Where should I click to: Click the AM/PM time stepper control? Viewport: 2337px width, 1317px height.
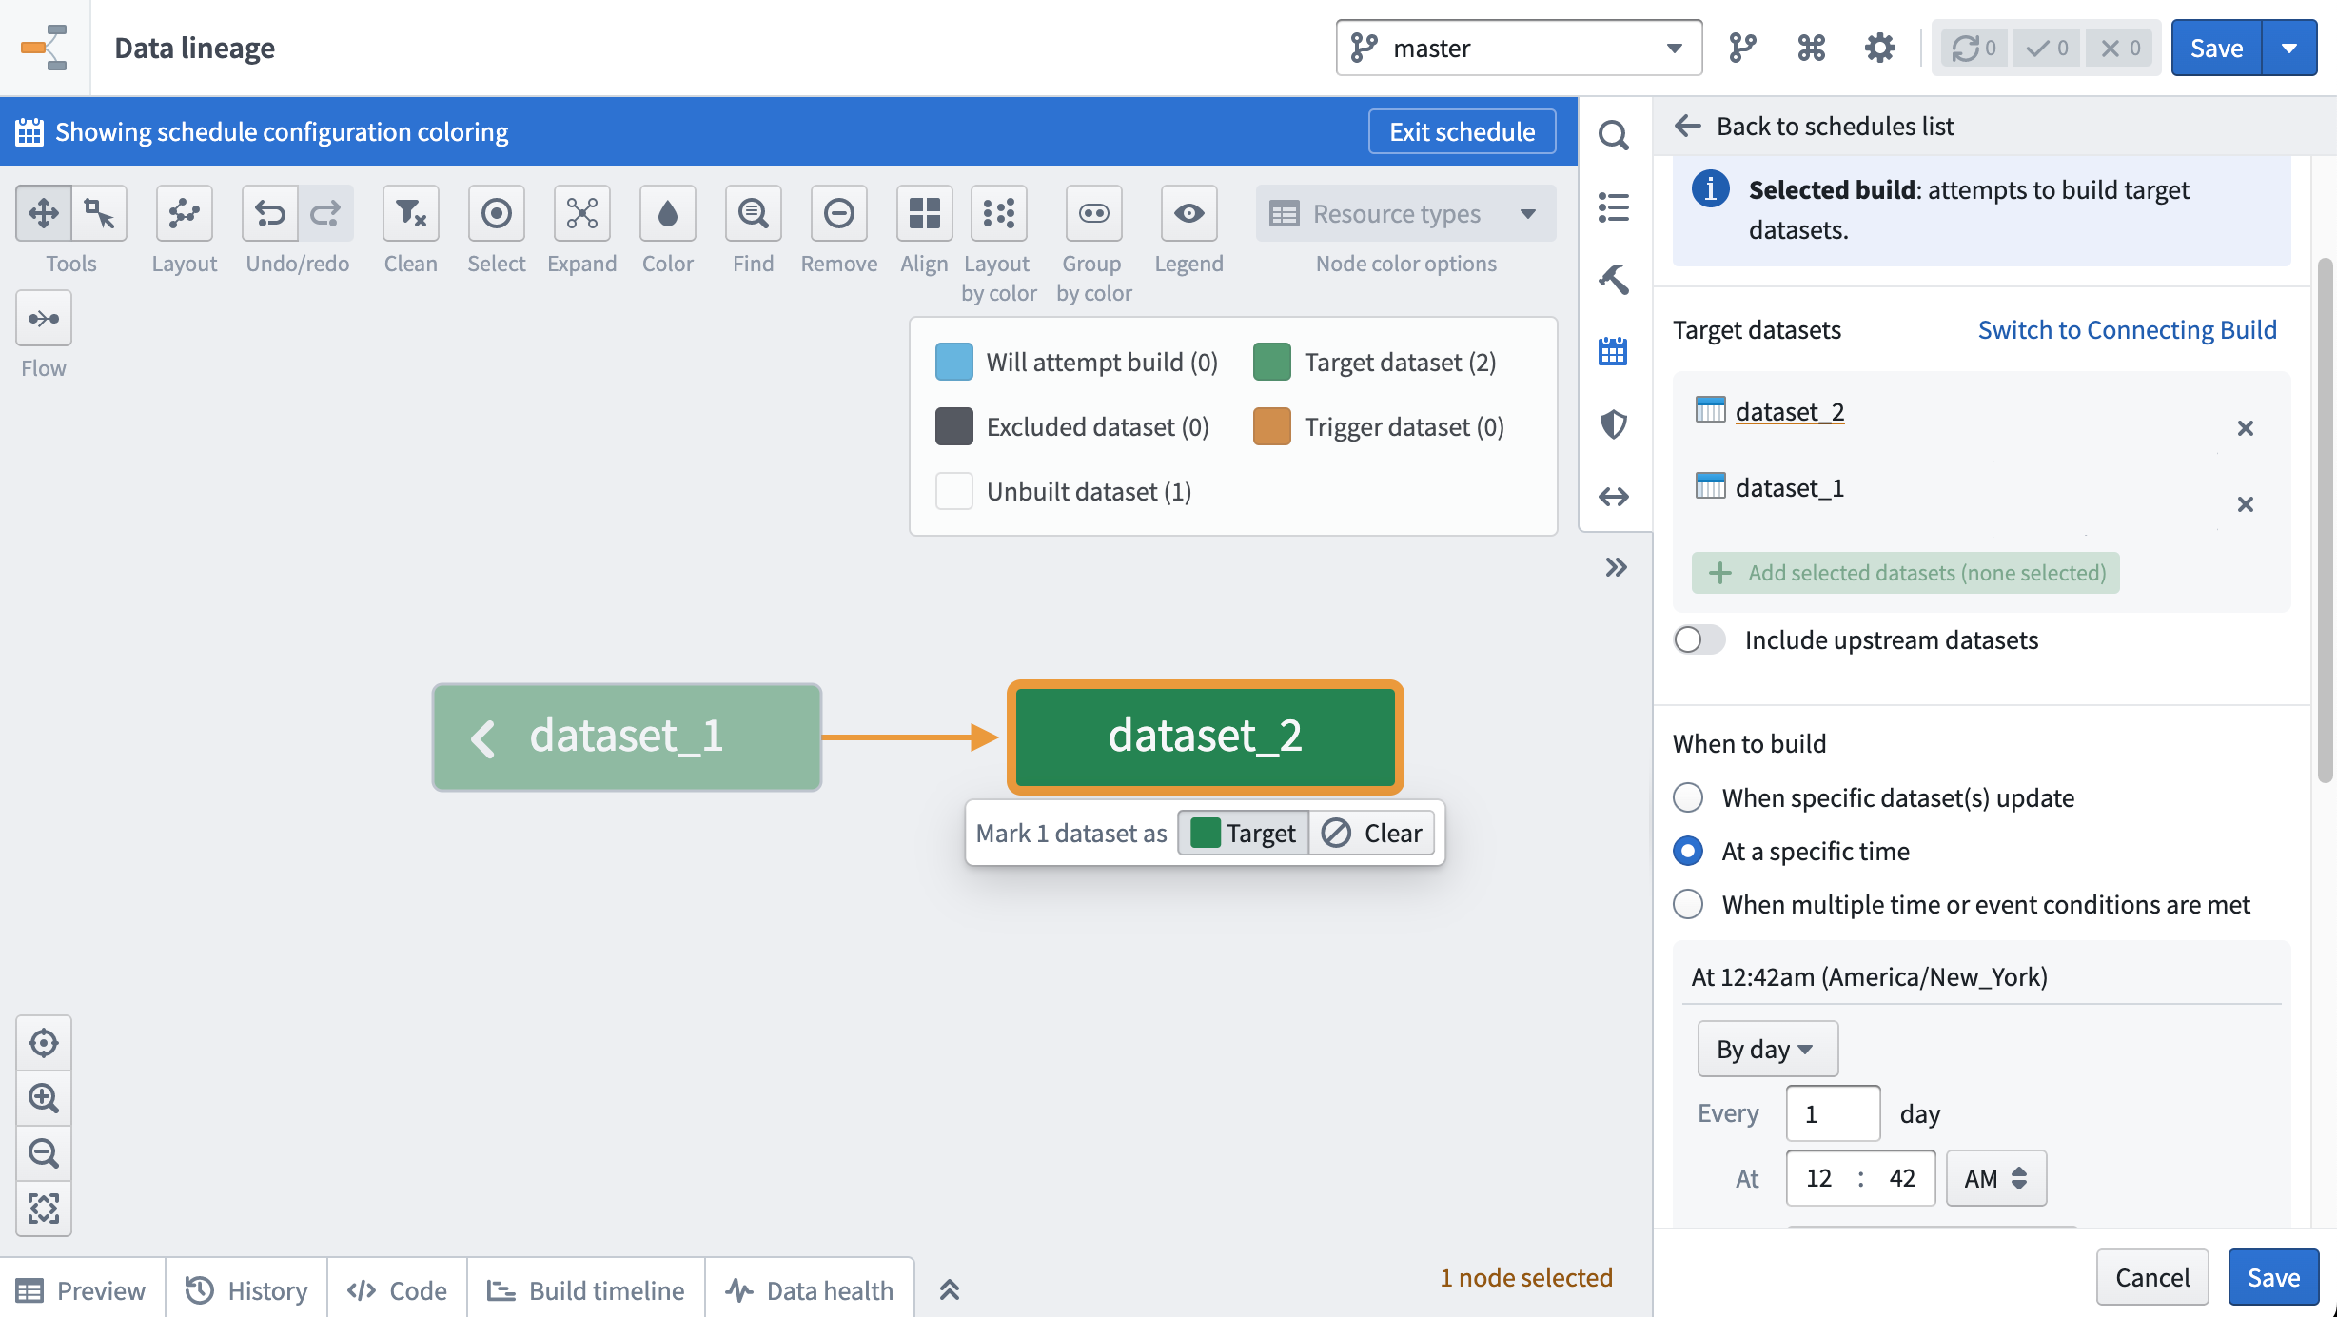(x=1996, y=1177)
